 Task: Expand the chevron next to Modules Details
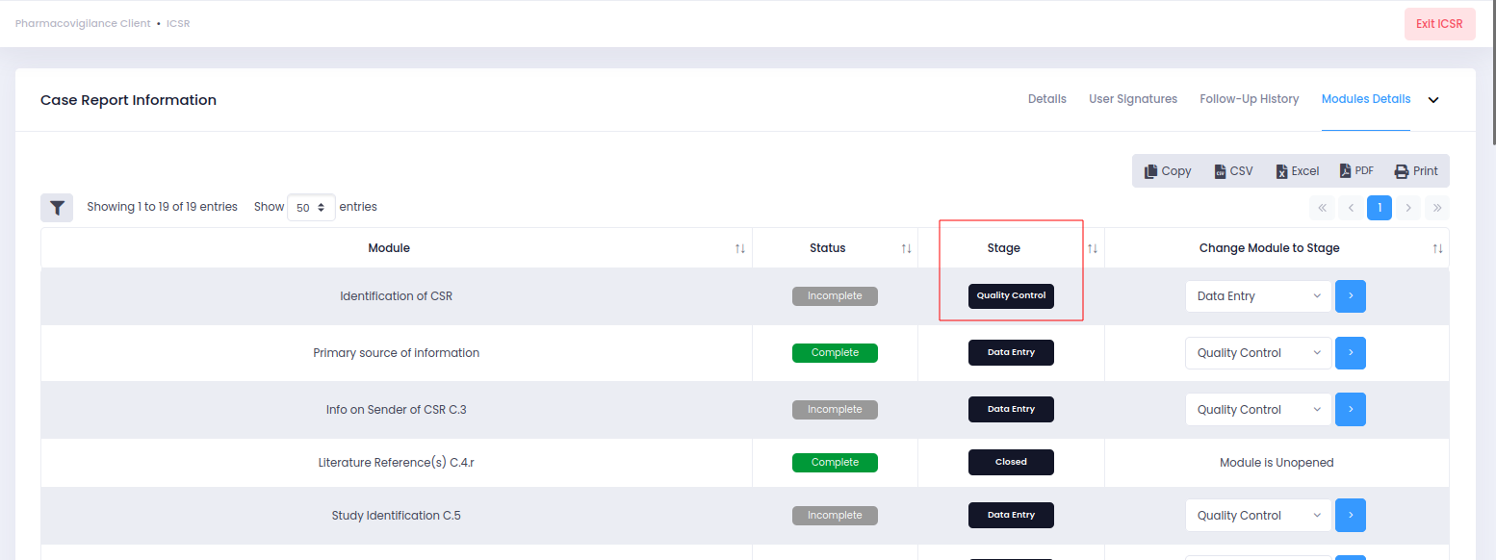pos(1433,100)
